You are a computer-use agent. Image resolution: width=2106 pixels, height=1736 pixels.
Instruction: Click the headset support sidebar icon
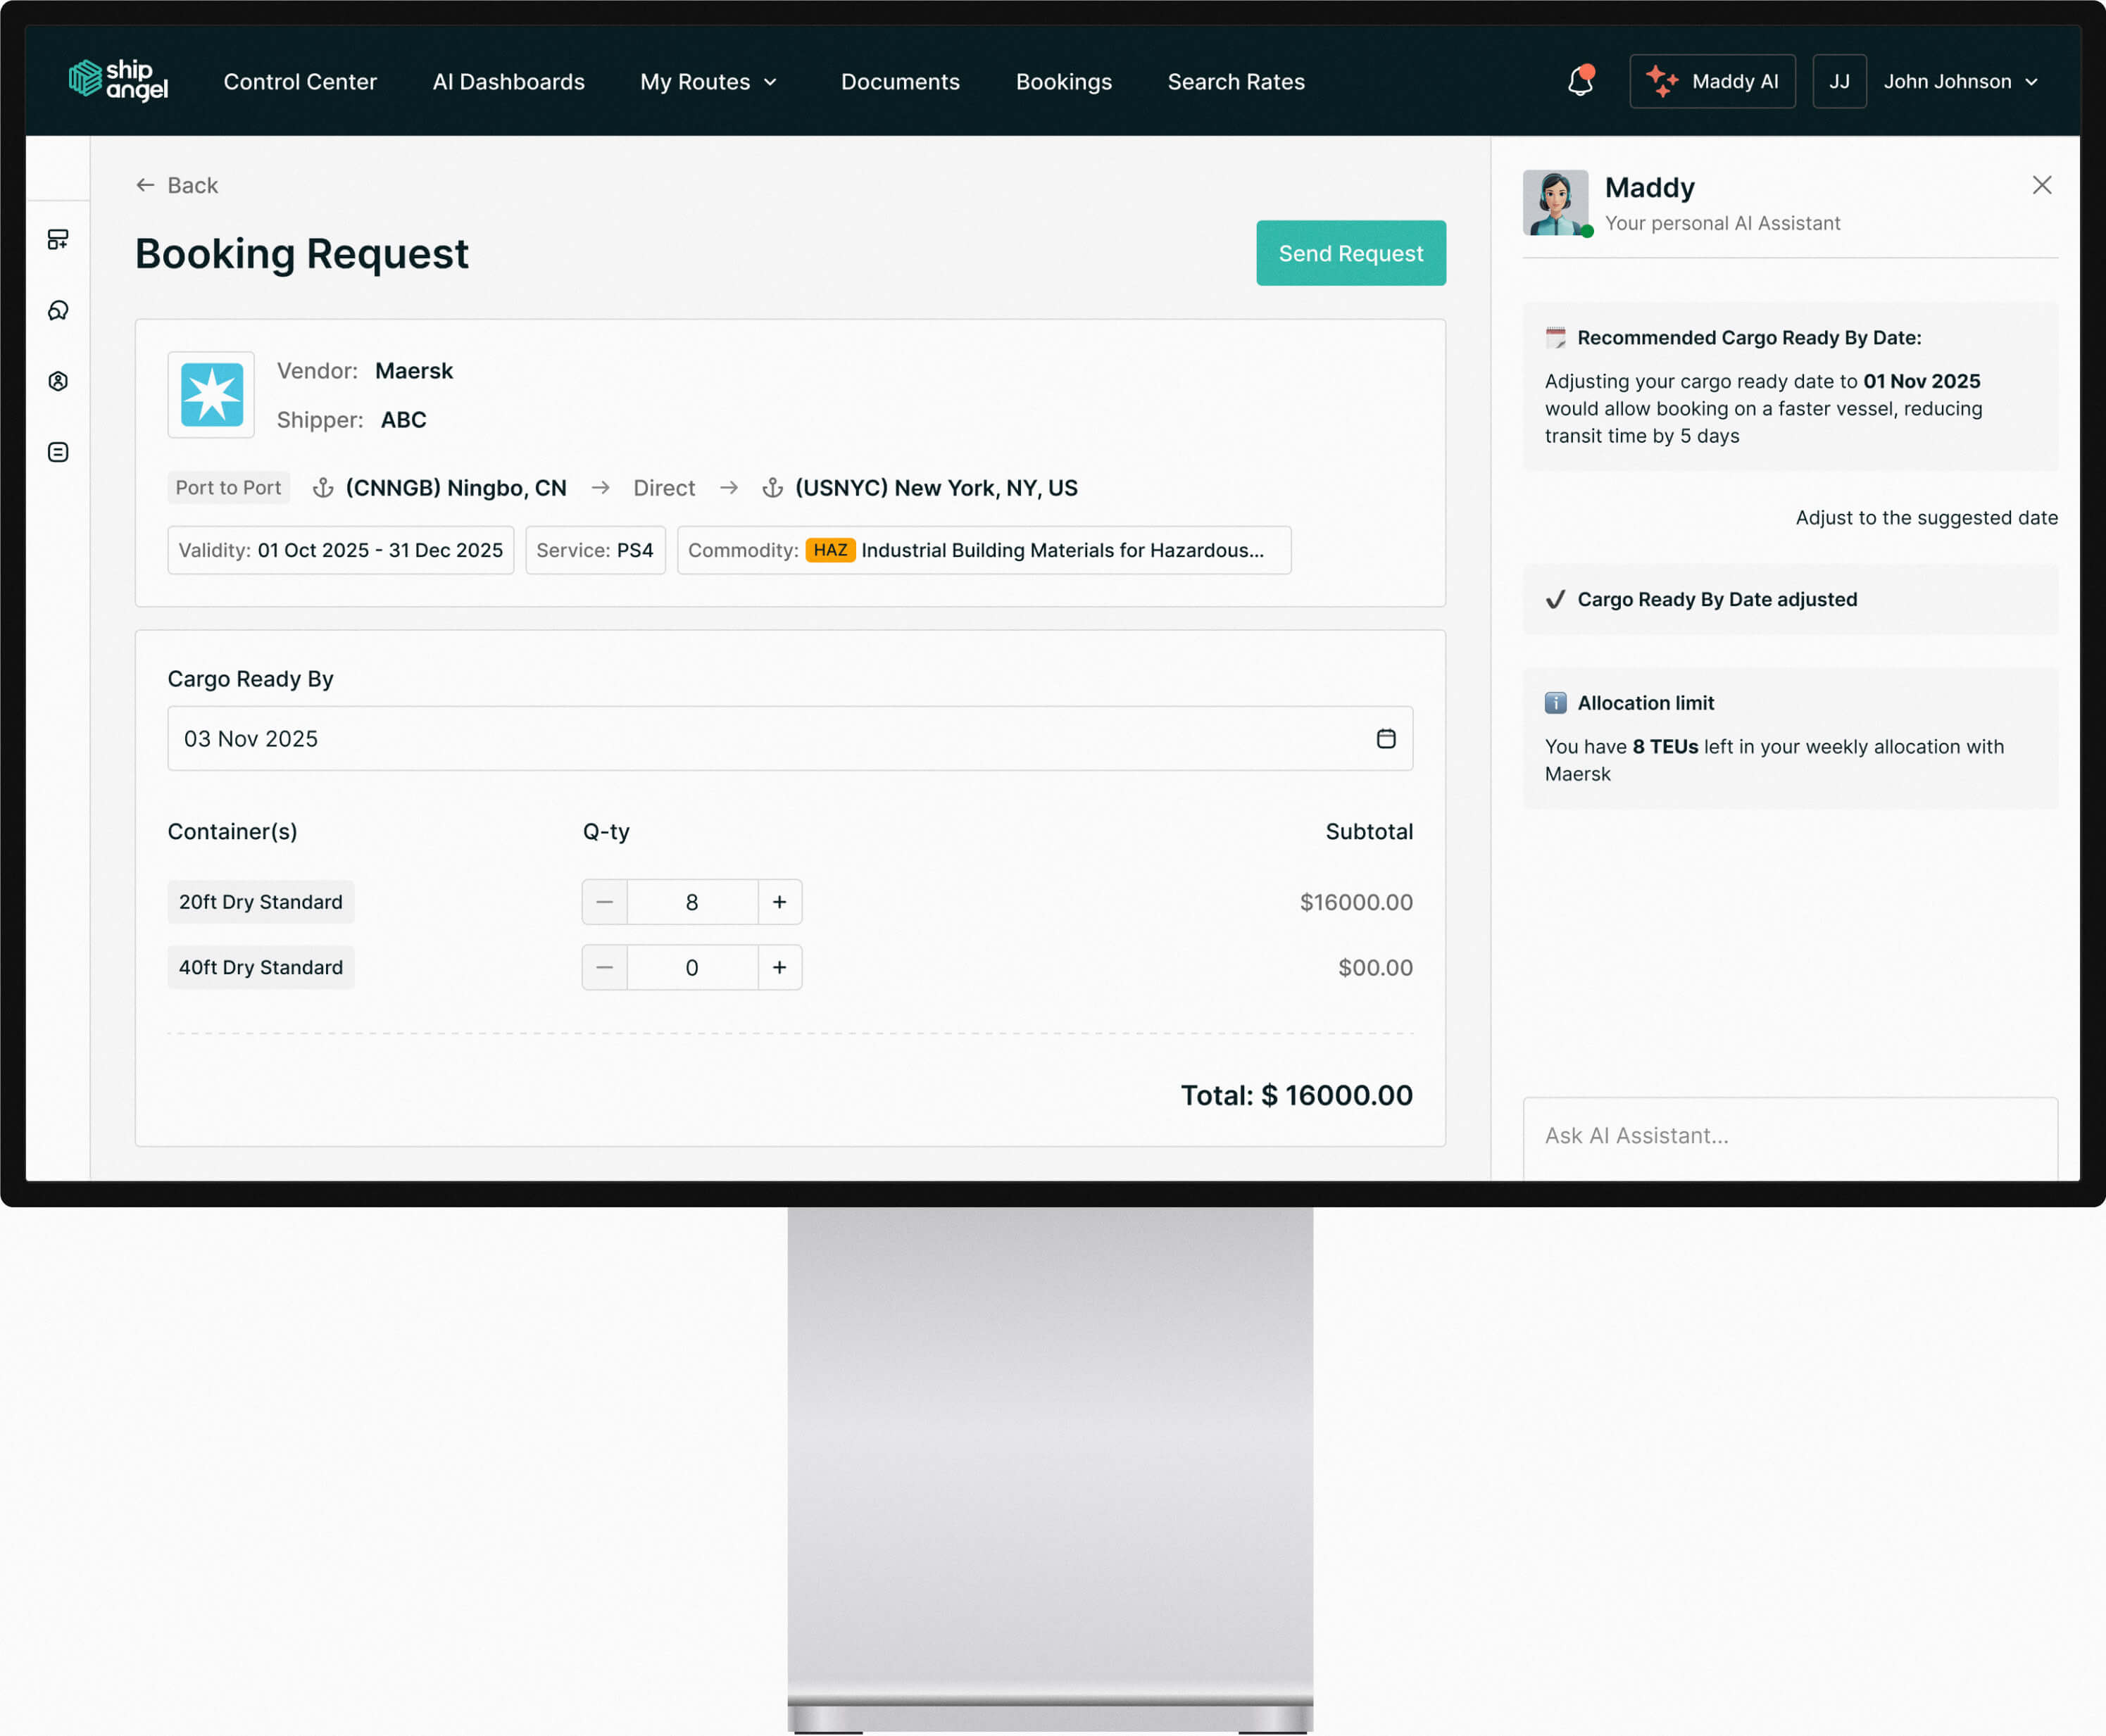(58, 311)
